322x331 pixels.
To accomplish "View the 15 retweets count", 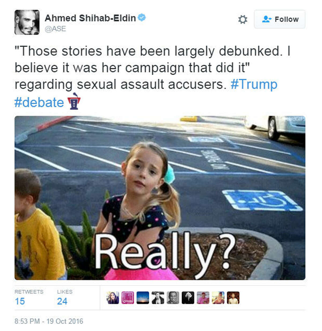I will (x=20, y=301).
